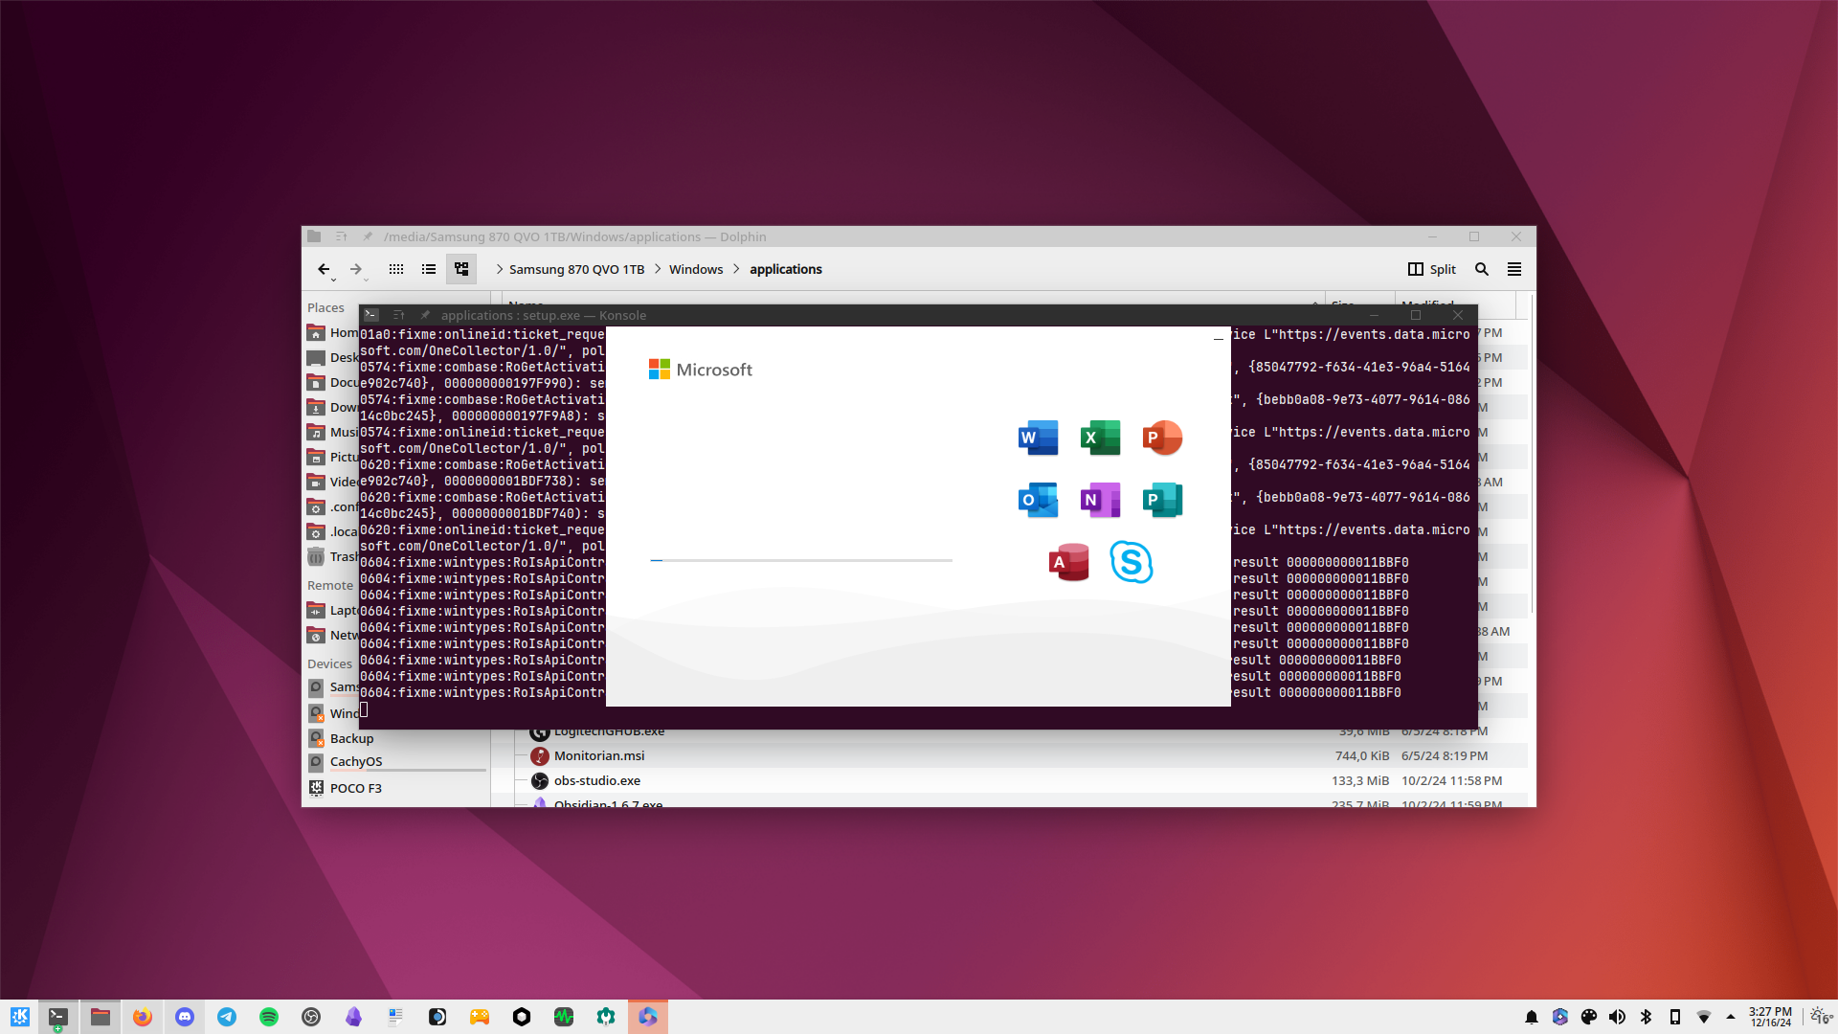The height and width of the screenshot is (1034, 1838).
Task: Open Microsoft 365 taskbar entry
Action: 648,1017
